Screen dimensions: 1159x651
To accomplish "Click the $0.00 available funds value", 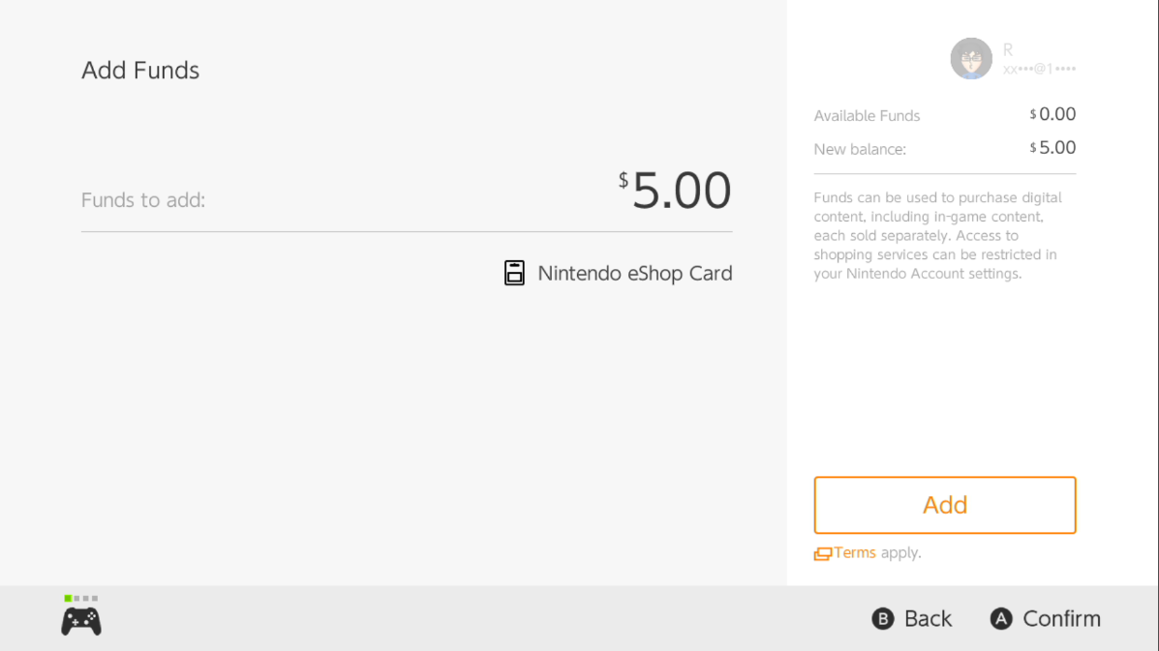I will [1052, 114].
